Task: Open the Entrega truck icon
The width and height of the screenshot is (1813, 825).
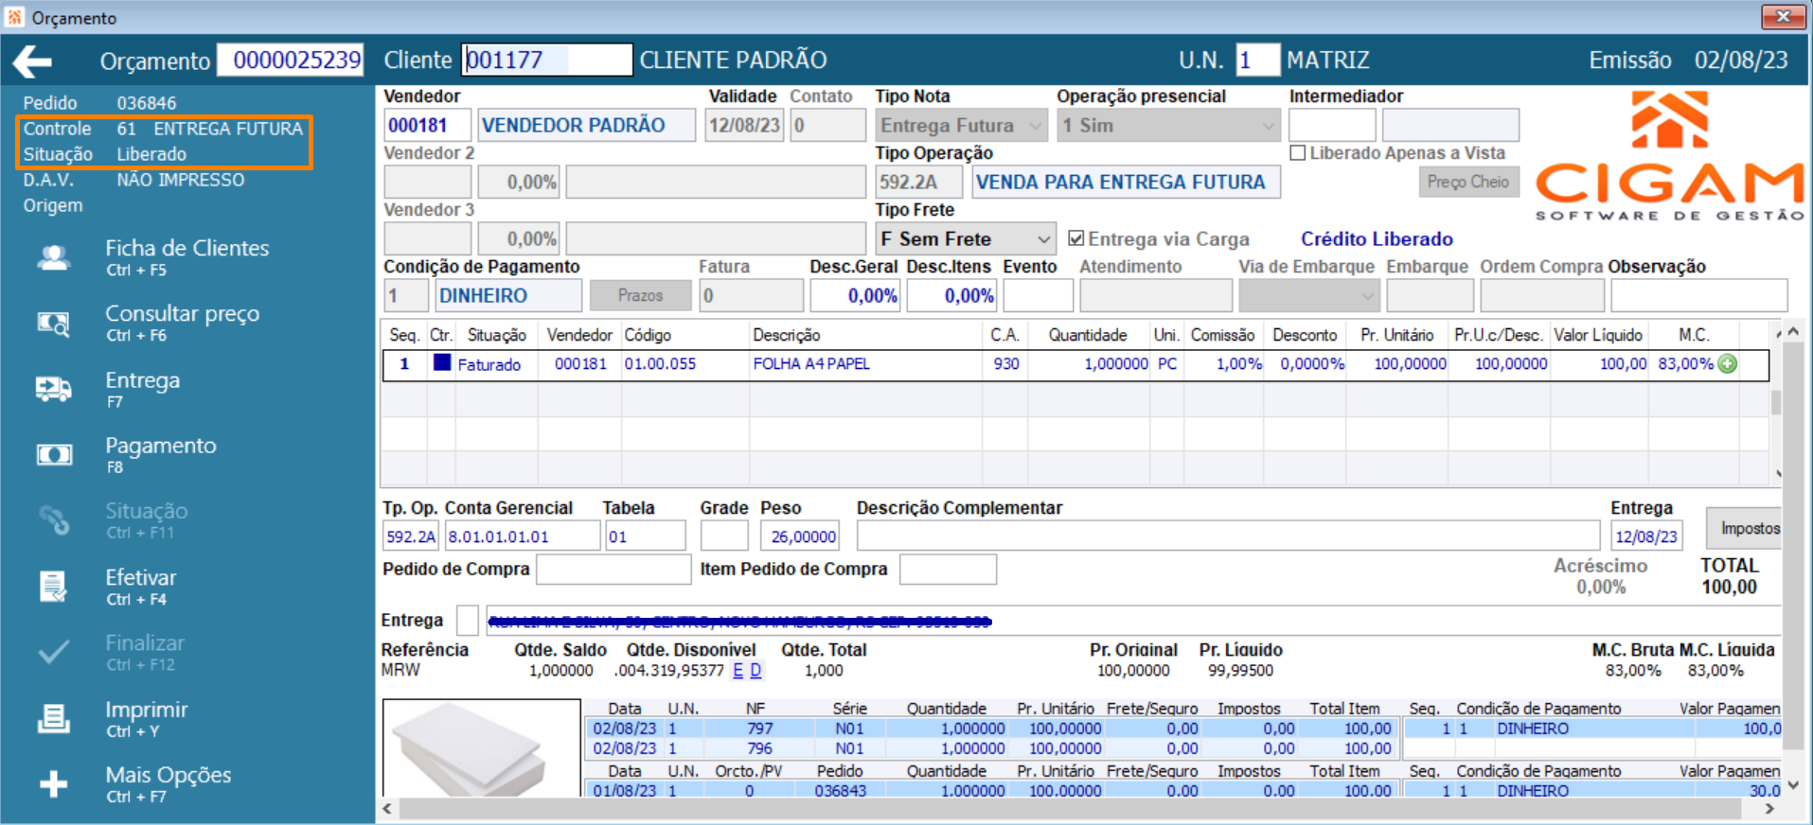Action: tap(54, 389)
